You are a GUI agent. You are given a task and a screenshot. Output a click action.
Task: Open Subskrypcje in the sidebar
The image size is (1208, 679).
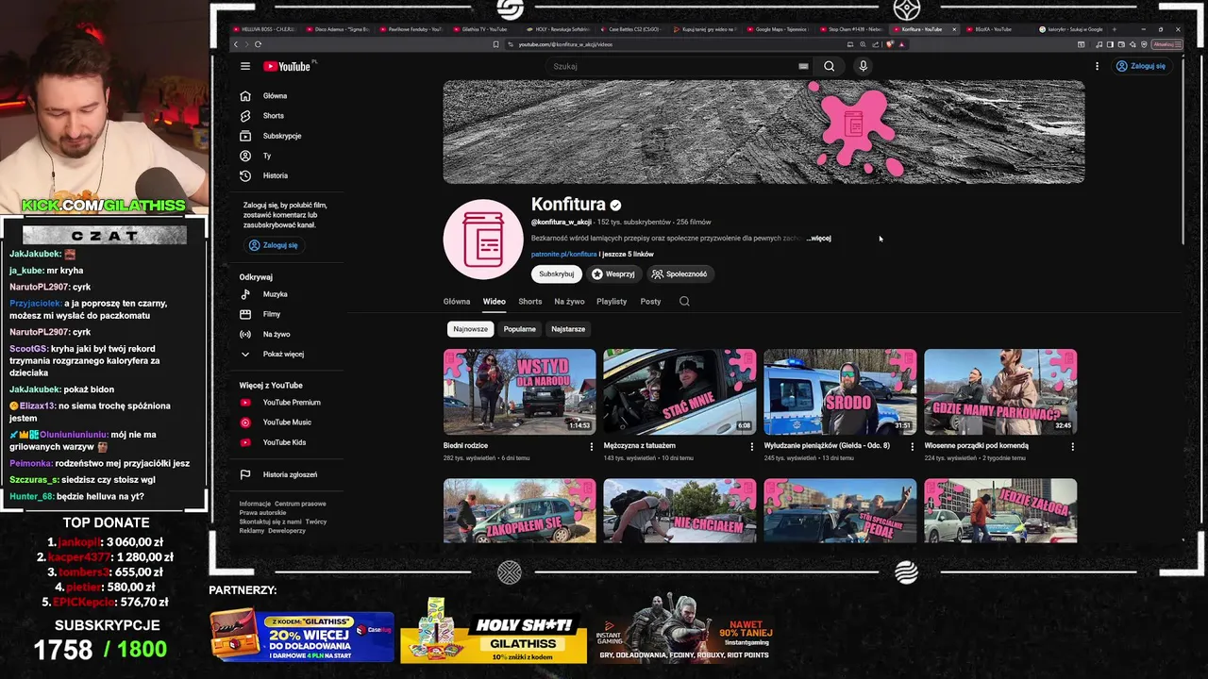tap(271, 136)
